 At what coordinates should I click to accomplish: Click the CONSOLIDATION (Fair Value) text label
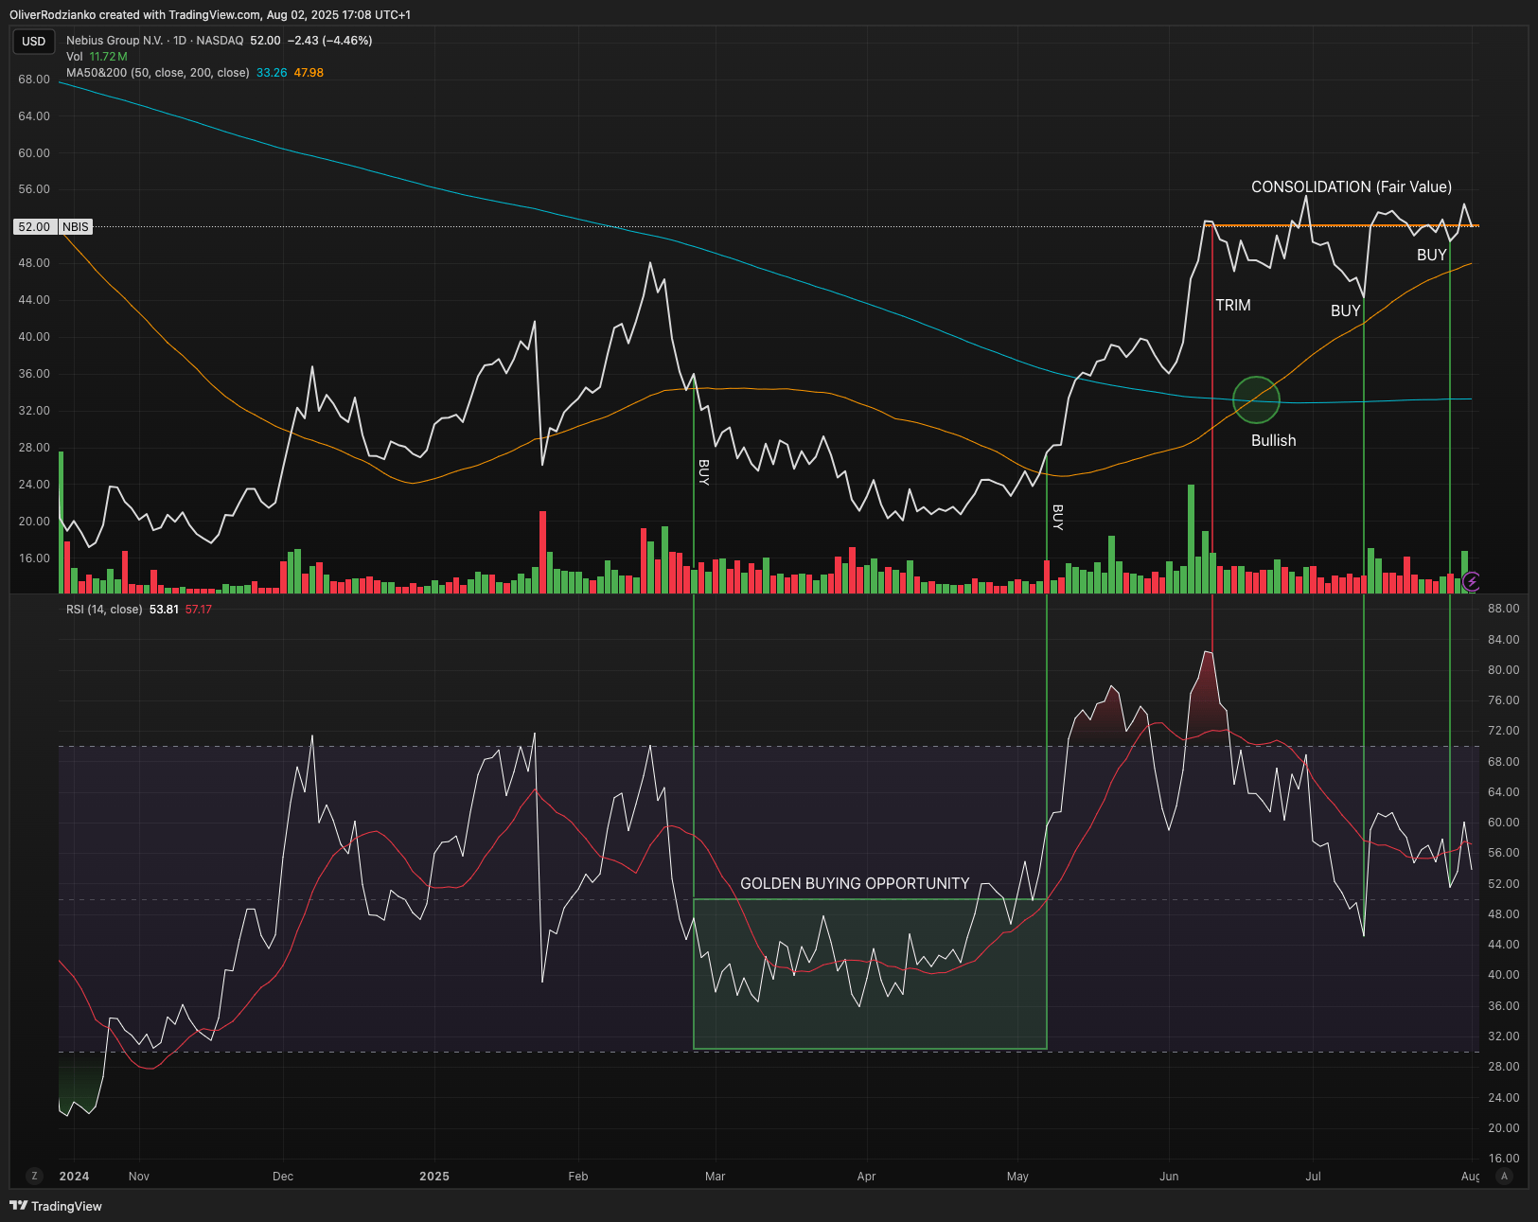[1352, 186]
